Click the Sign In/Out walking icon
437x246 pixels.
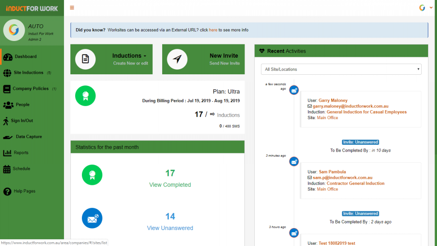(6, 121)
